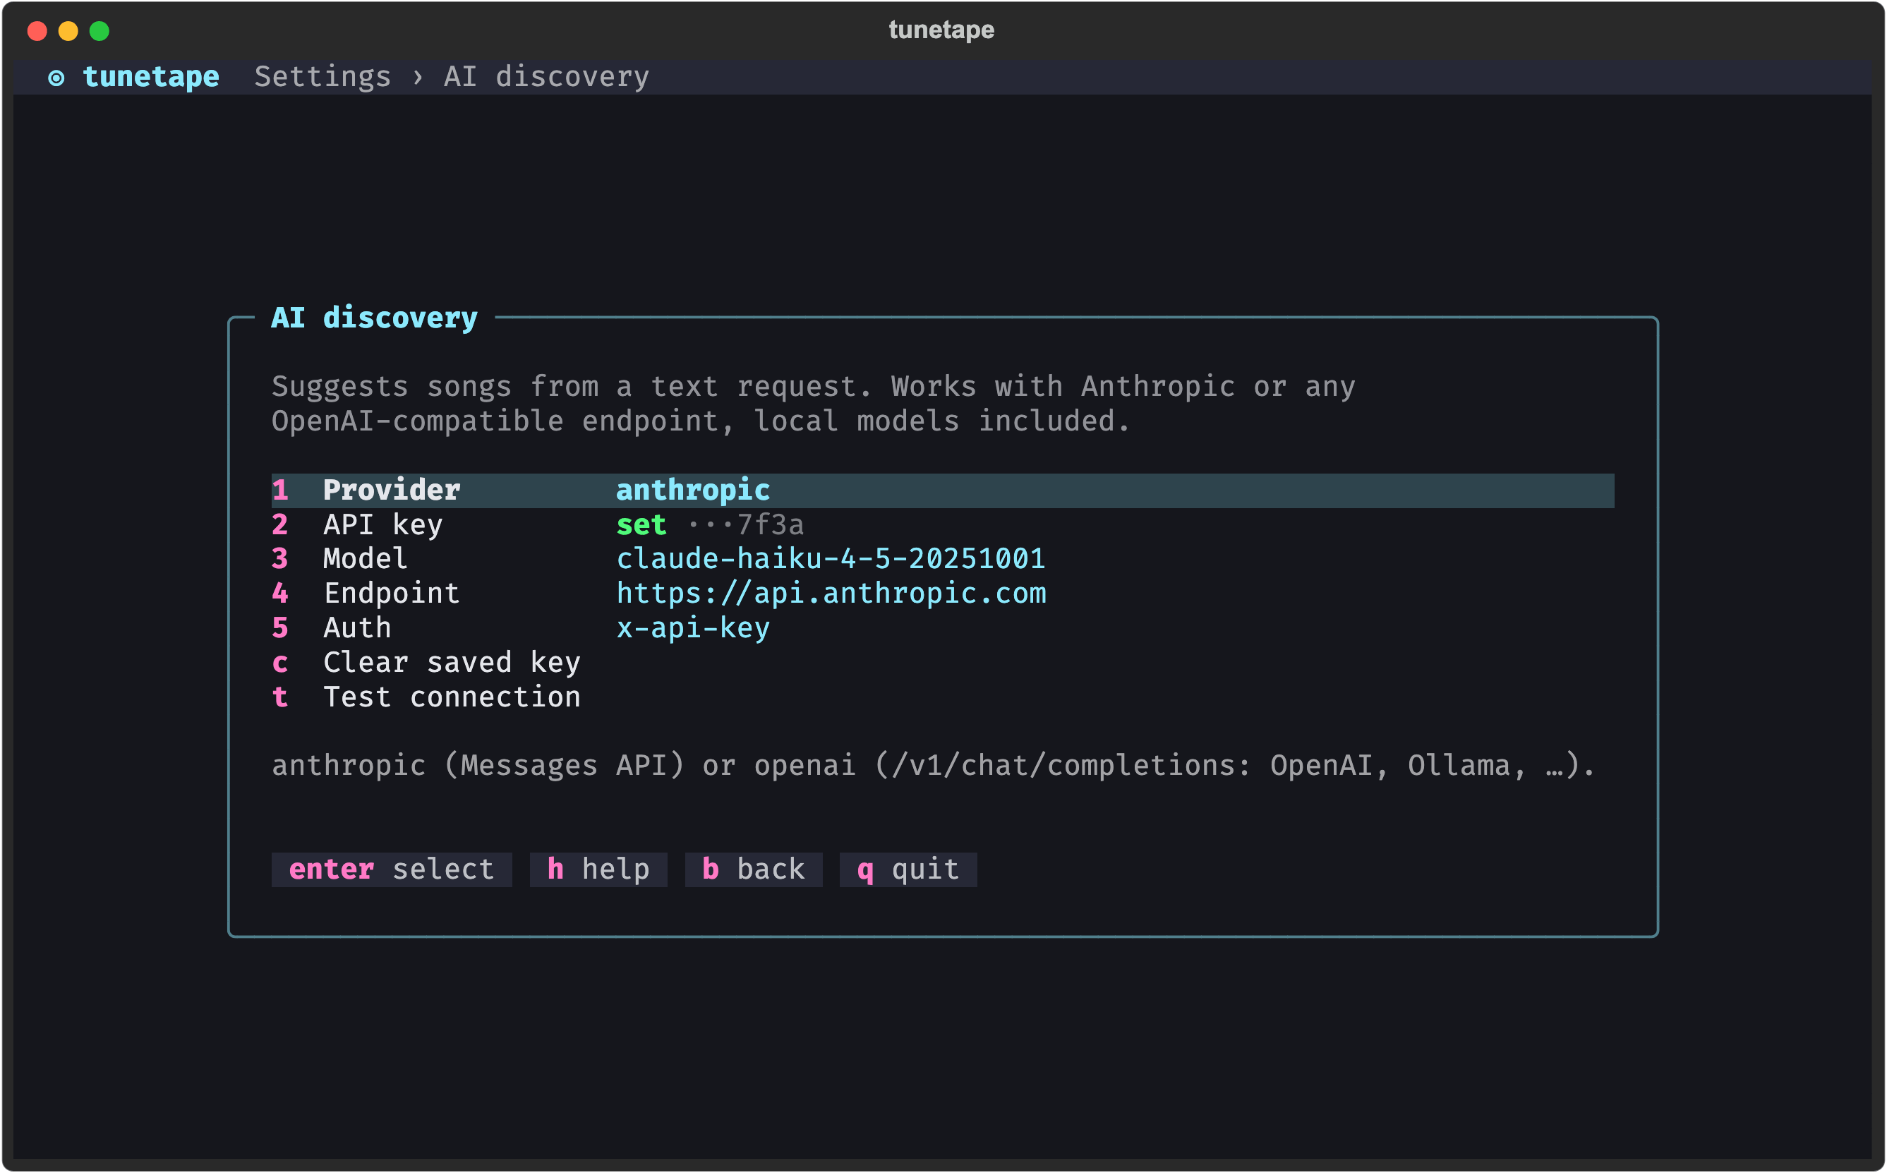Click the claude-haiku-4-5-20251001 model value
Image resolution: width=1887 pixels, height=1173 pixels.
[831, 560]
